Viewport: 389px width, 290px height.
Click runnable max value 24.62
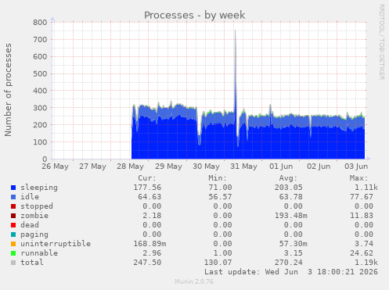click(x=362, y=253)
